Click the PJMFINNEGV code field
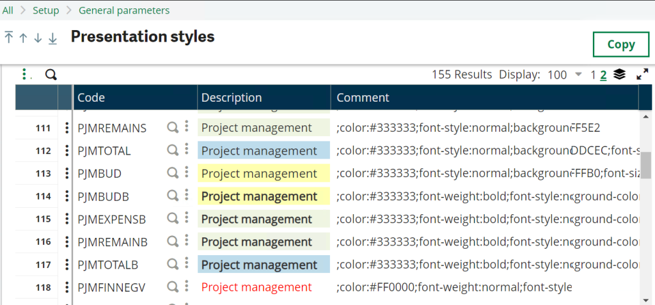The image size is (655, 305). click(x=112, y=288)
